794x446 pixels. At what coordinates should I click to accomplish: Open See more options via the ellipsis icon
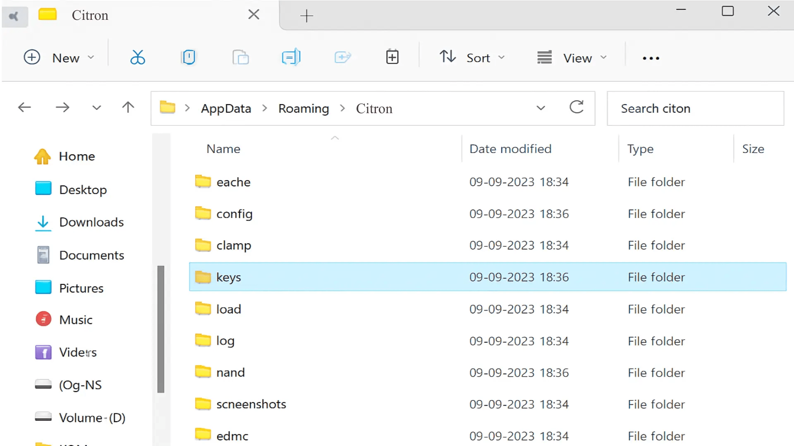[651, 58]
